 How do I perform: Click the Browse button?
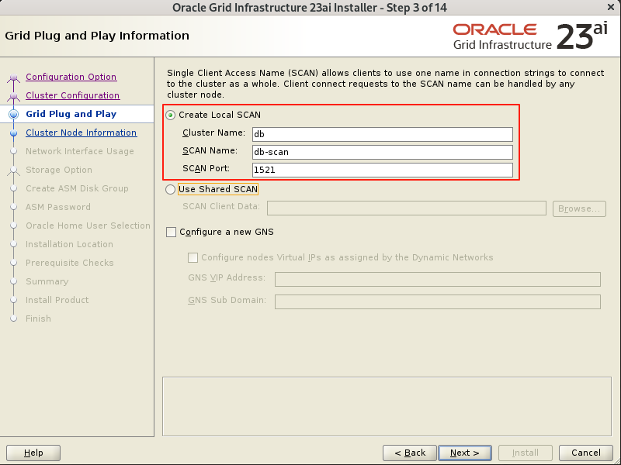[x=579, y=208]
